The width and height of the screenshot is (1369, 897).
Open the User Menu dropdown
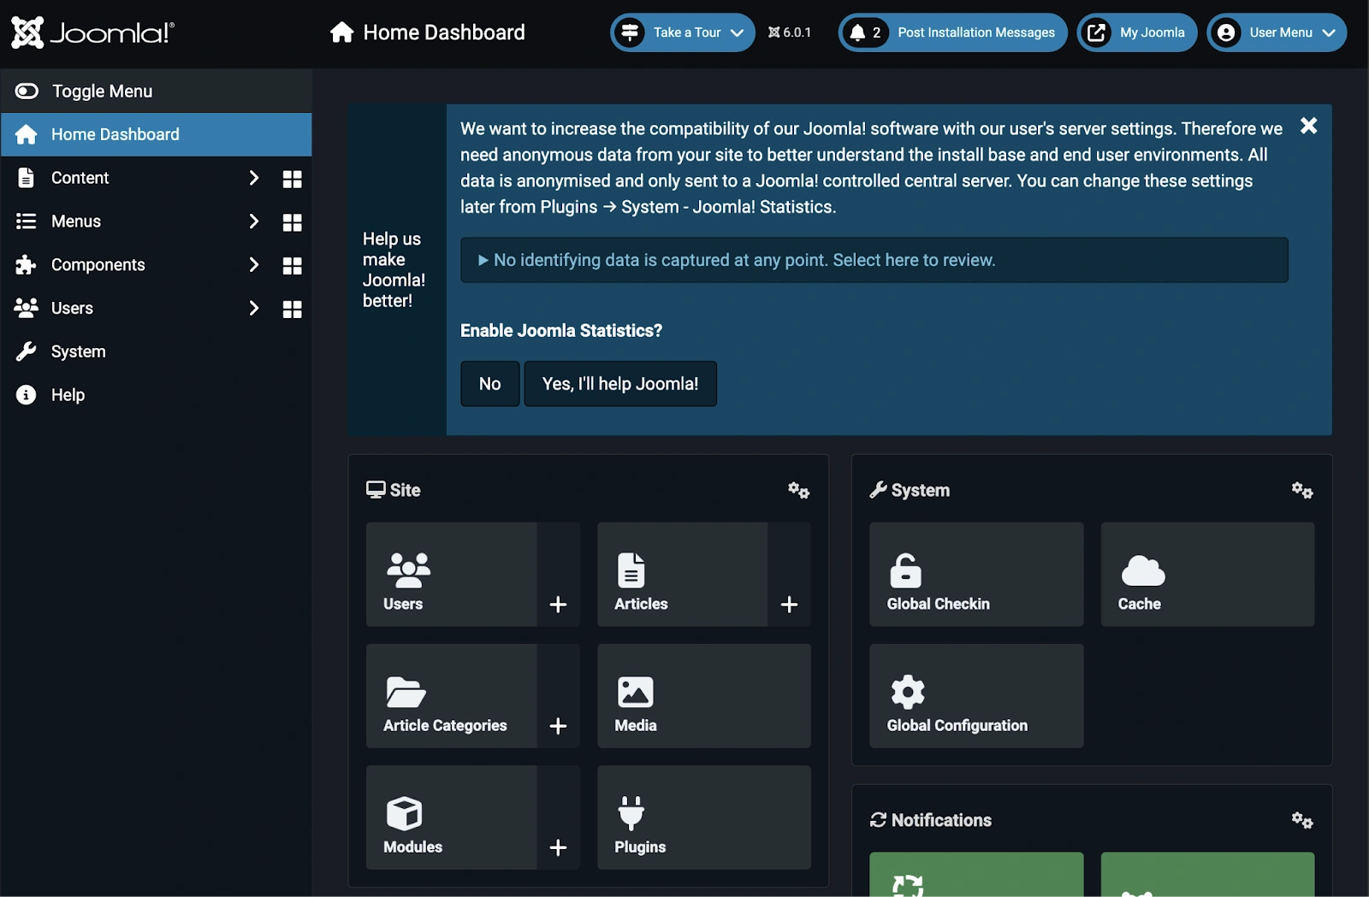tap(1277, 32)
